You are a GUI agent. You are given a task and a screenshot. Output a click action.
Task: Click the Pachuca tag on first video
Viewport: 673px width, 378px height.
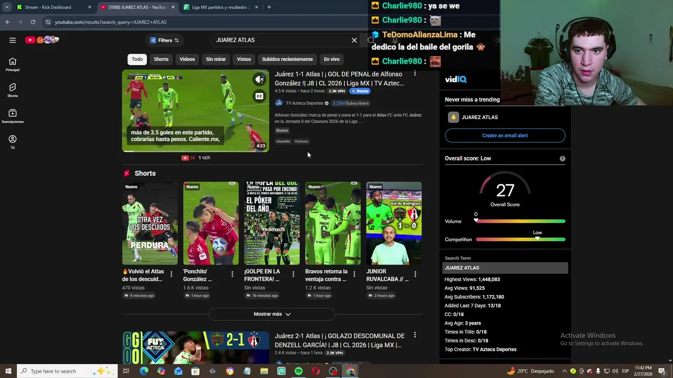301,141
